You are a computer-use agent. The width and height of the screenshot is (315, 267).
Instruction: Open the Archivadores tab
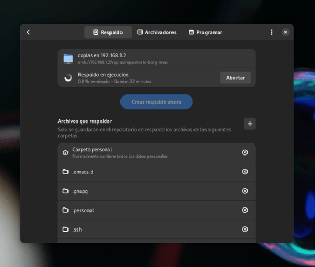157,32
